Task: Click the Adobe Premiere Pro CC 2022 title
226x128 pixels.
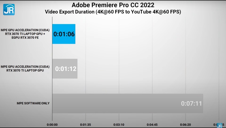Action: [x=113, y=5]
